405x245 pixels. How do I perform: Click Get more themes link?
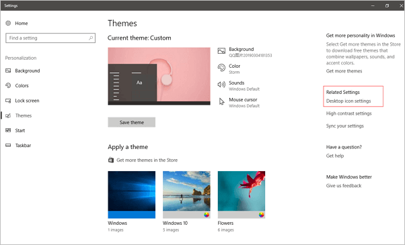344,71
